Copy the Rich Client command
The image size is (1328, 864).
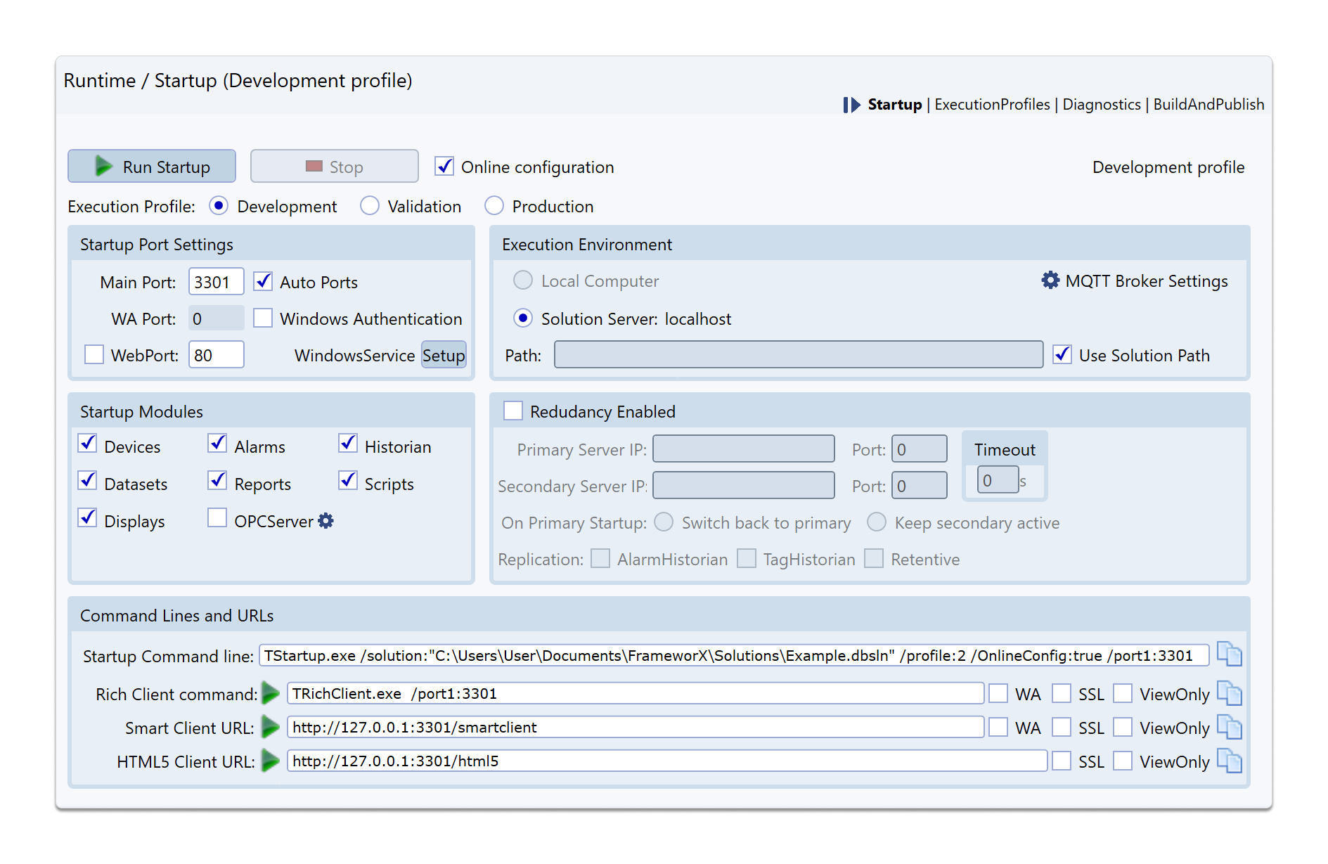point(1229,693)
